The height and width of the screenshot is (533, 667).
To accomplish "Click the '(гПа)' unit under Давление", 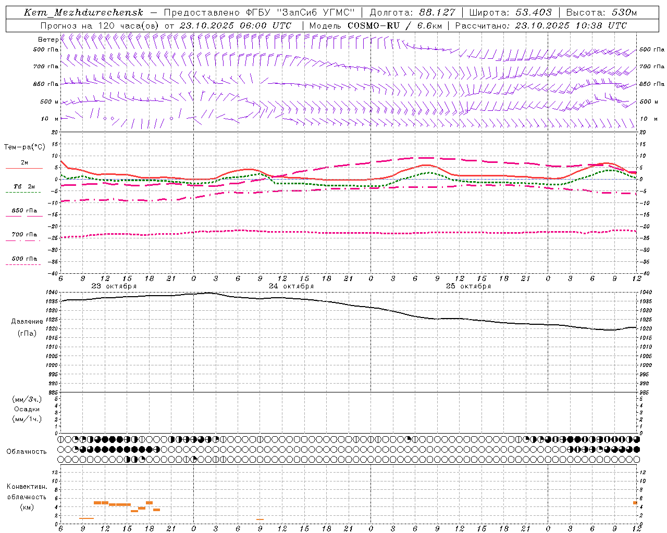I will point(27,334).
